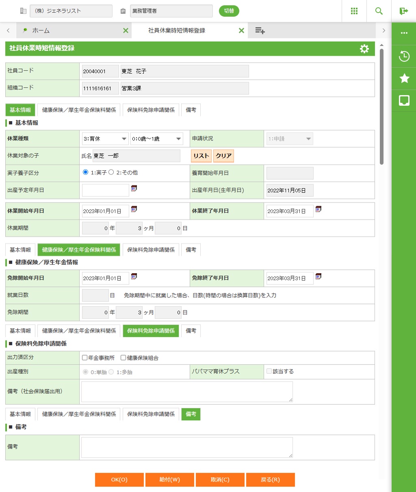Screen dimensions: 416x492
Task: Click the 給付(W) button
Action: pos(170,480)
